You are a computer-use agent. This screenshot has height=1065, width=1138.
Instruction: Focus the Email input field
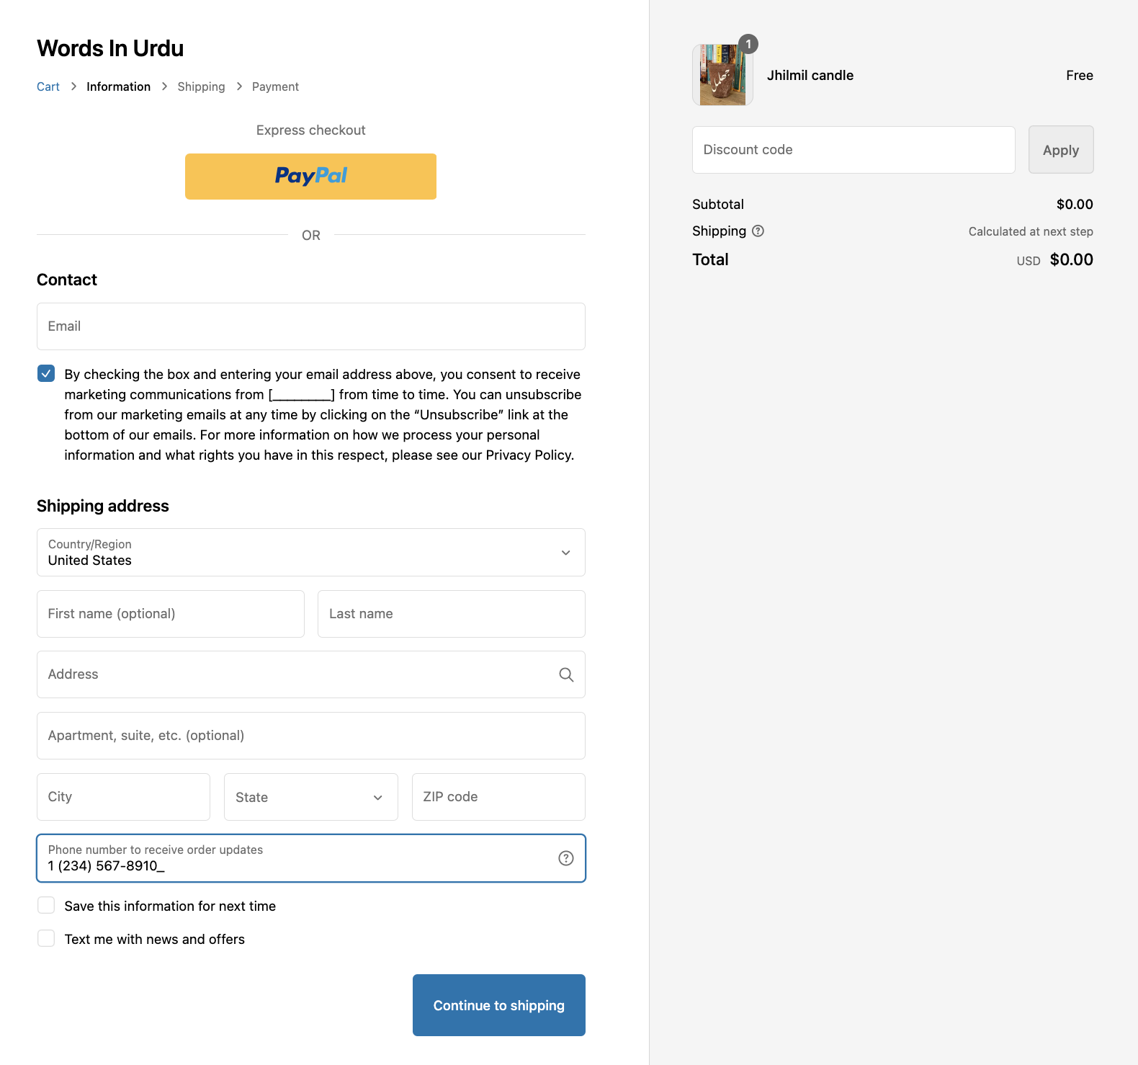(x=310, y=326)
